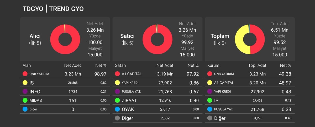Screen dimensions: 315x127
Task: Click the Toplam (İlk 5) label
Action: [220, 39]
